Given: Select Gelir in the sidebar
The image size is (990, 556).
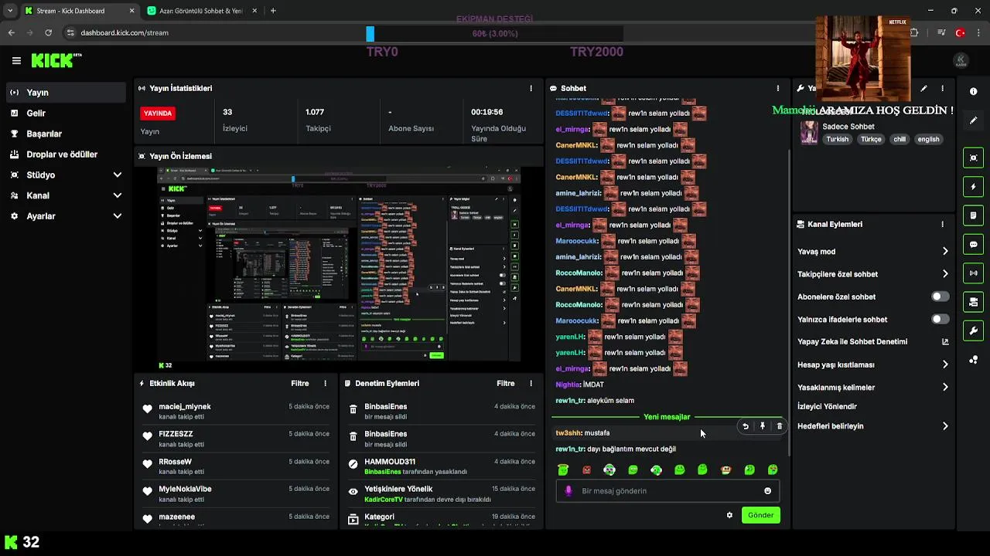Looking at the screenshot, I should pos(65,113).
